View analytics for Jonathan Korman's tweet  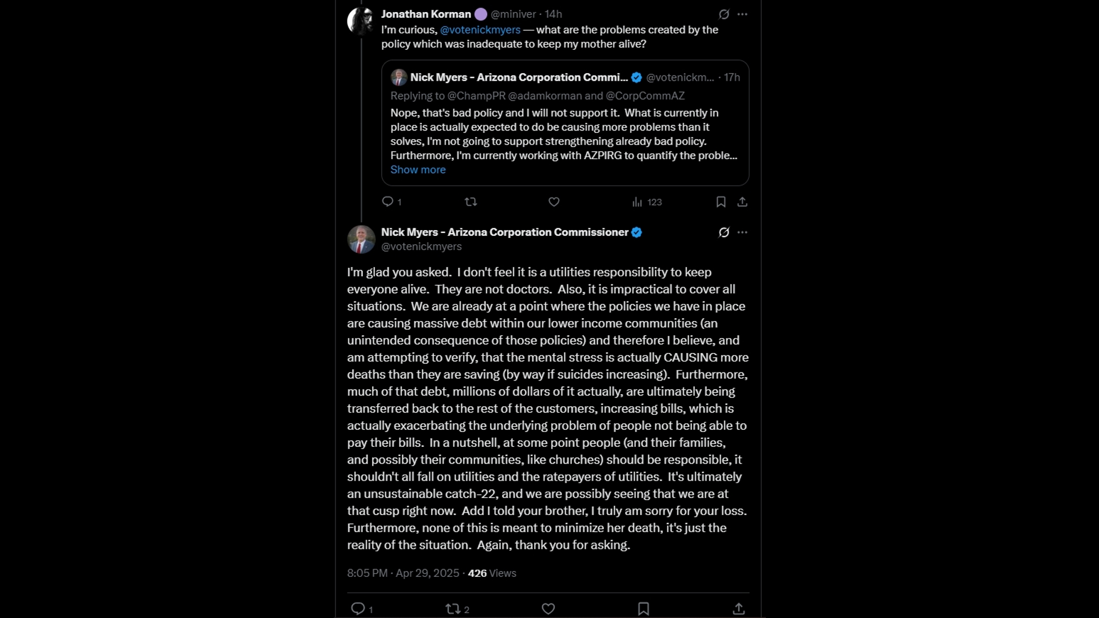point(637,202)
